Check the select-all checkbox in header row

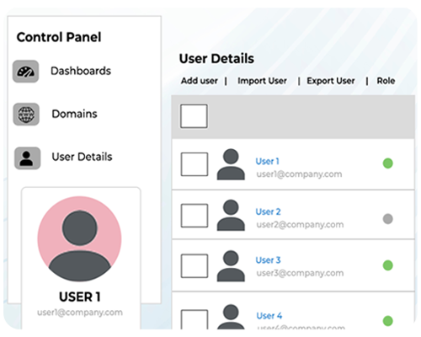click(x=194, y=116)
